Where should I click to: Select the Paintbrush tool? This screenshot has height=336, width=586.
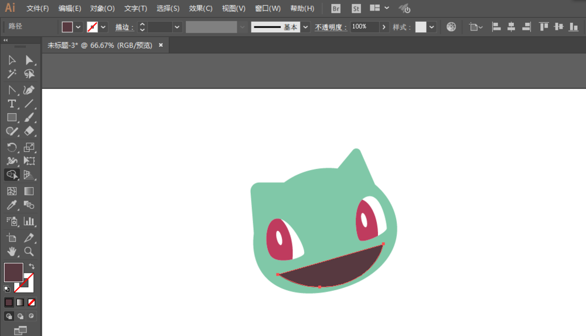coord(29,117)
